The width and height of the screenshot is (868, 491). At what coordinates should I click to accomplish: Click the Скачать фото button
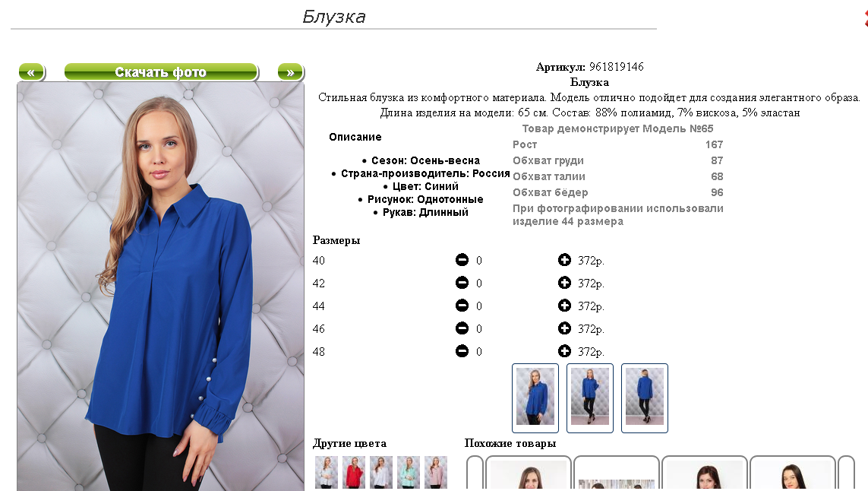click(161, 72)
